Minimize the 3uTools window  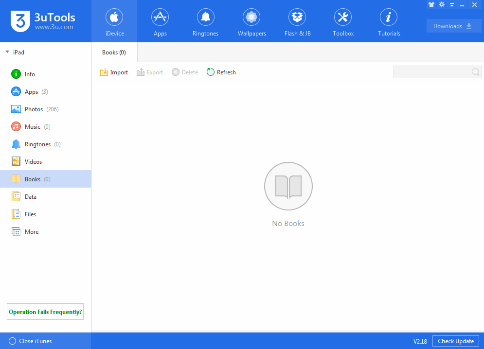tap(462, 5)
